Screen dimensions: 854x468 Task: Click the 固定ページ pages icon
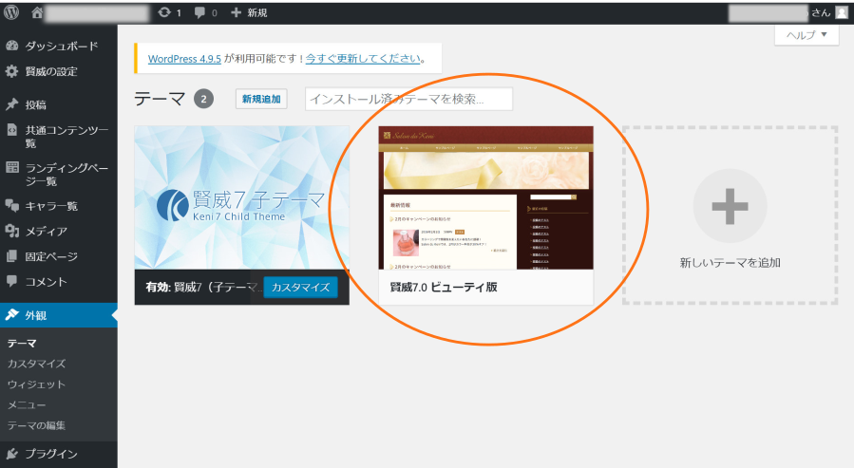click(x=12, y=256)
